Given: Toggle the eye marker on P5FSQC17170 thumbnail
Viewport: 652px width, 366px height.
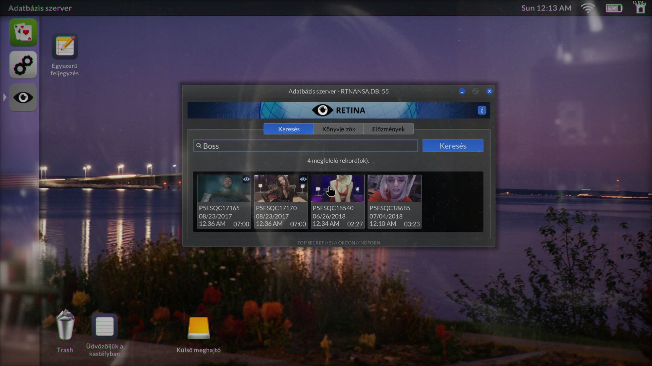Looking at the screenshot, I should (303, 179).
